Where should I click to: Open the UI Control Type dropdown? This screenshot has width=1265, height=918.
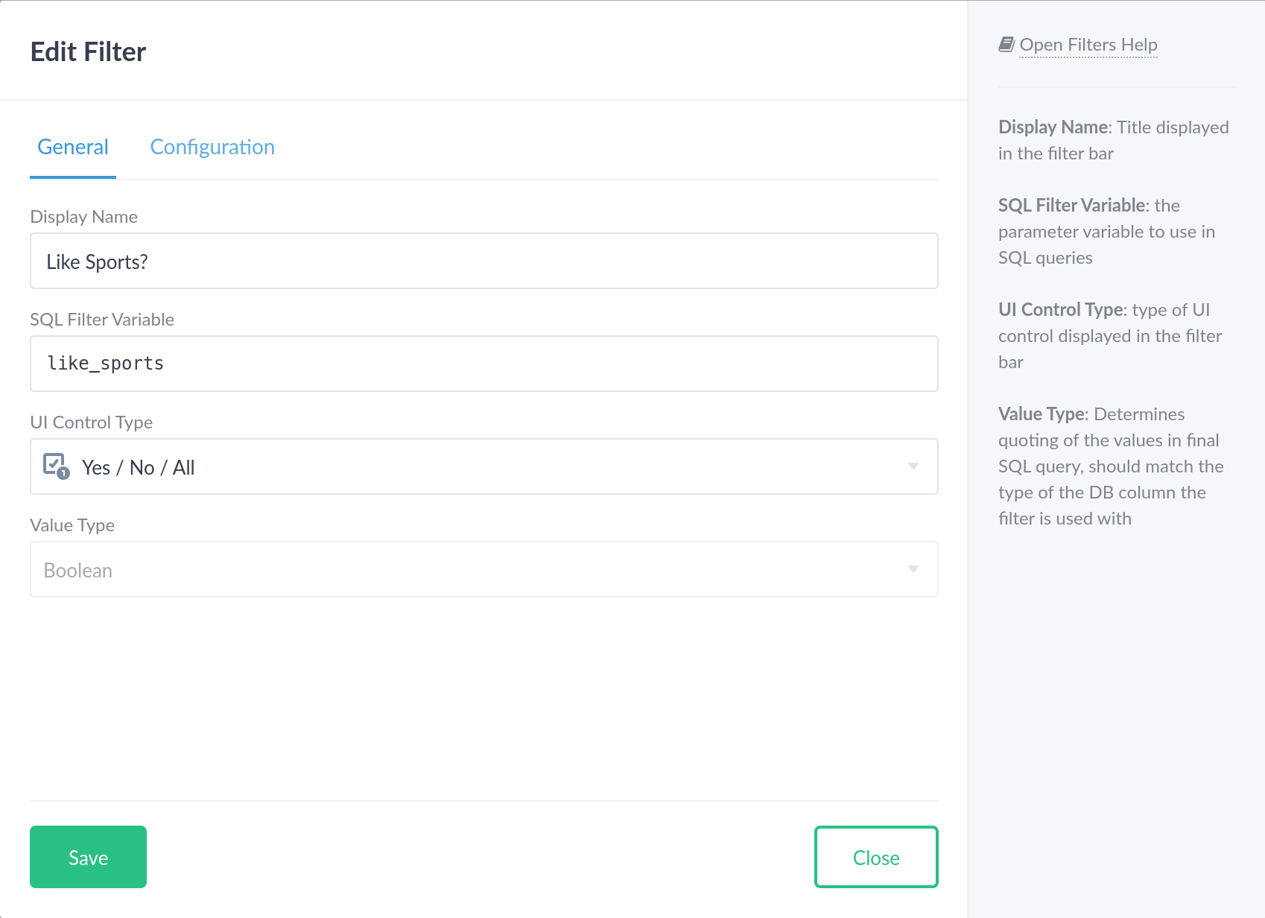tap(484, 466)
